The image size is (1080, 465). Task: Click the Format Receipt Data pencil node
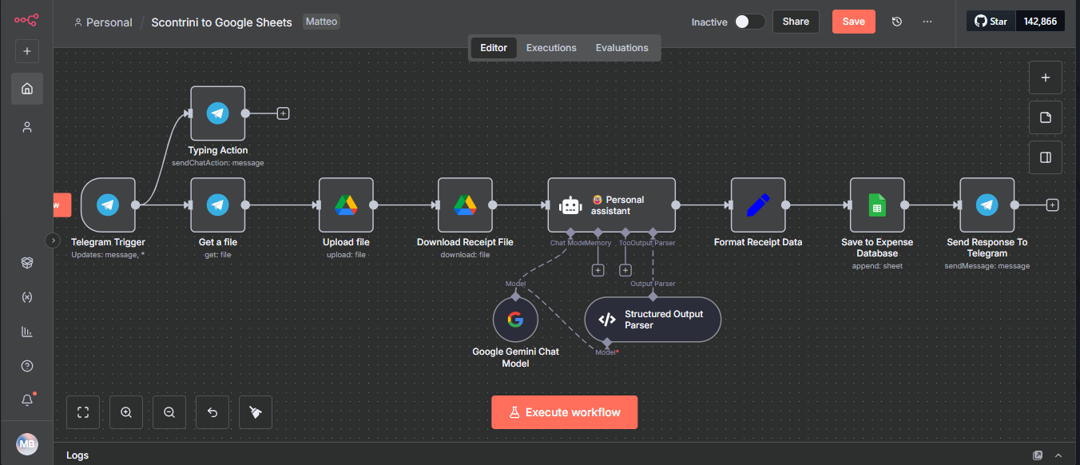(757, 205)
